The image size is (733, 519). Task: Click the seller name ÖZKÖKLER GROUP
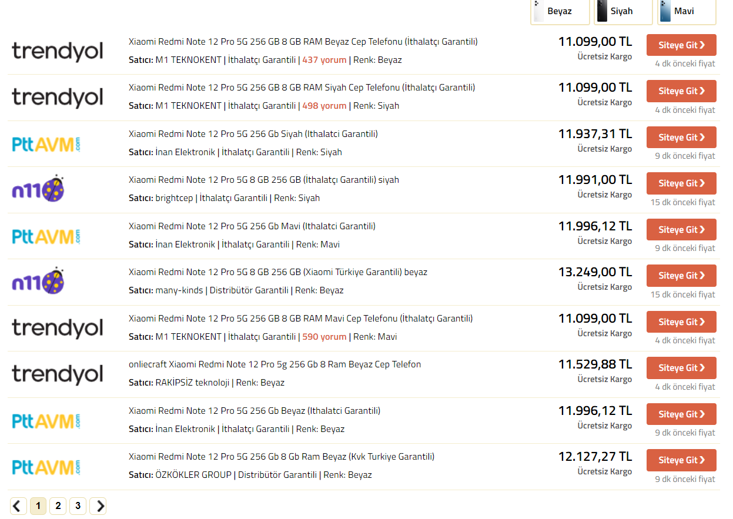[x=193, y=475]
